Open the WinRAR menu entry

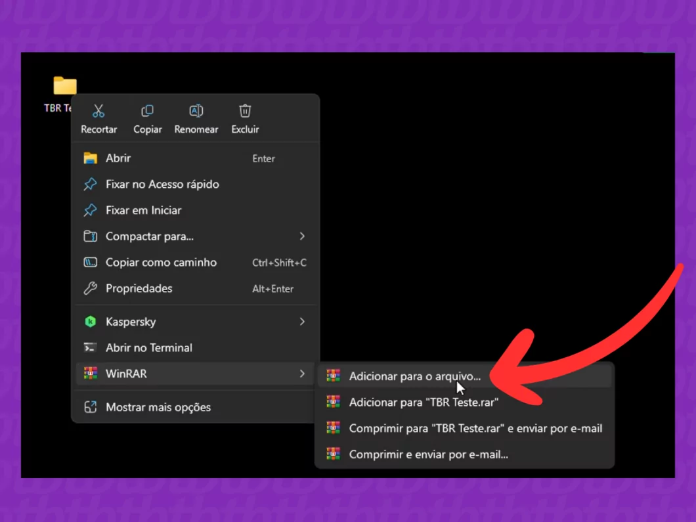[x=195, y=374]
